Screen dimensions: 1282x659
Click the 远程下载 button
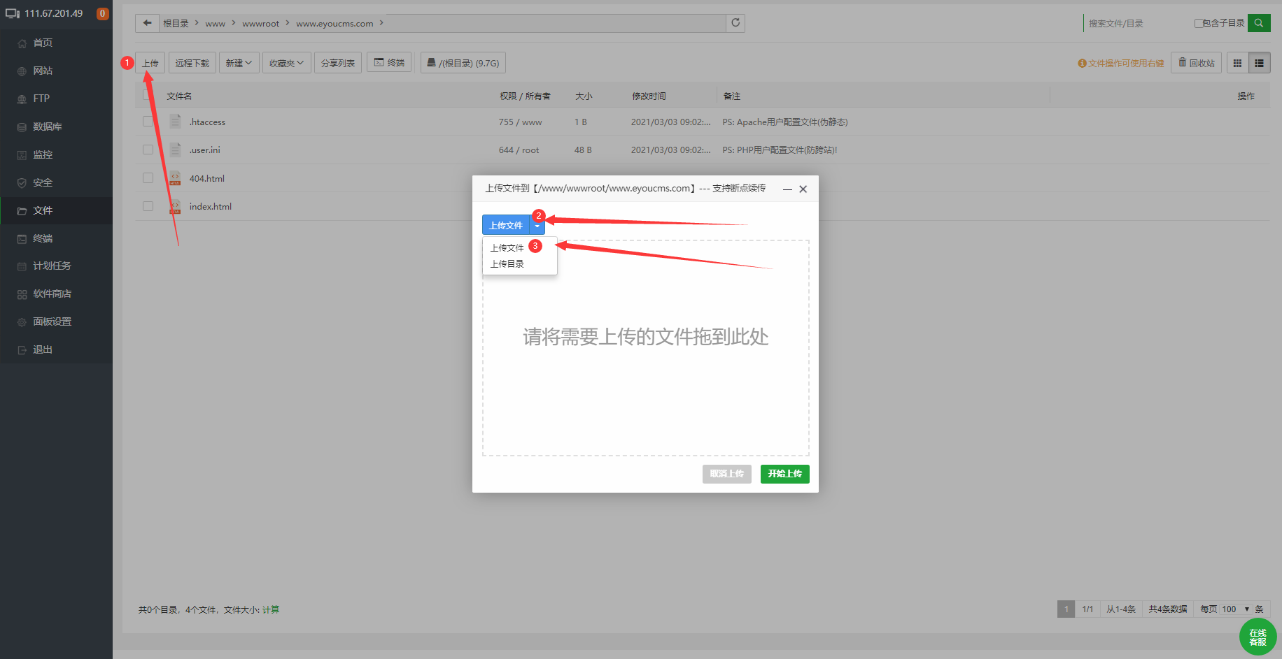pos(192,63)
